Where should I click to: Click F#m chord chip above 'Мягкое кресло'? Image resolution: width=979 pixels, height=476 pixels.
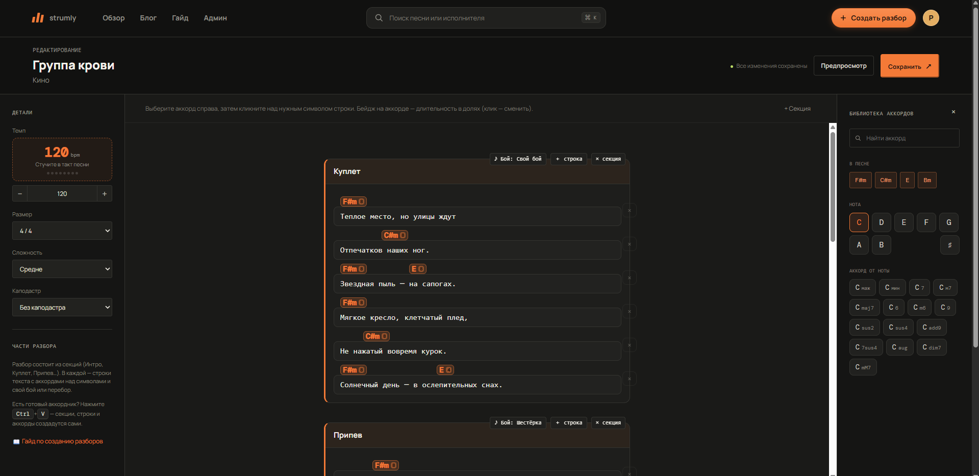(353, 303)
